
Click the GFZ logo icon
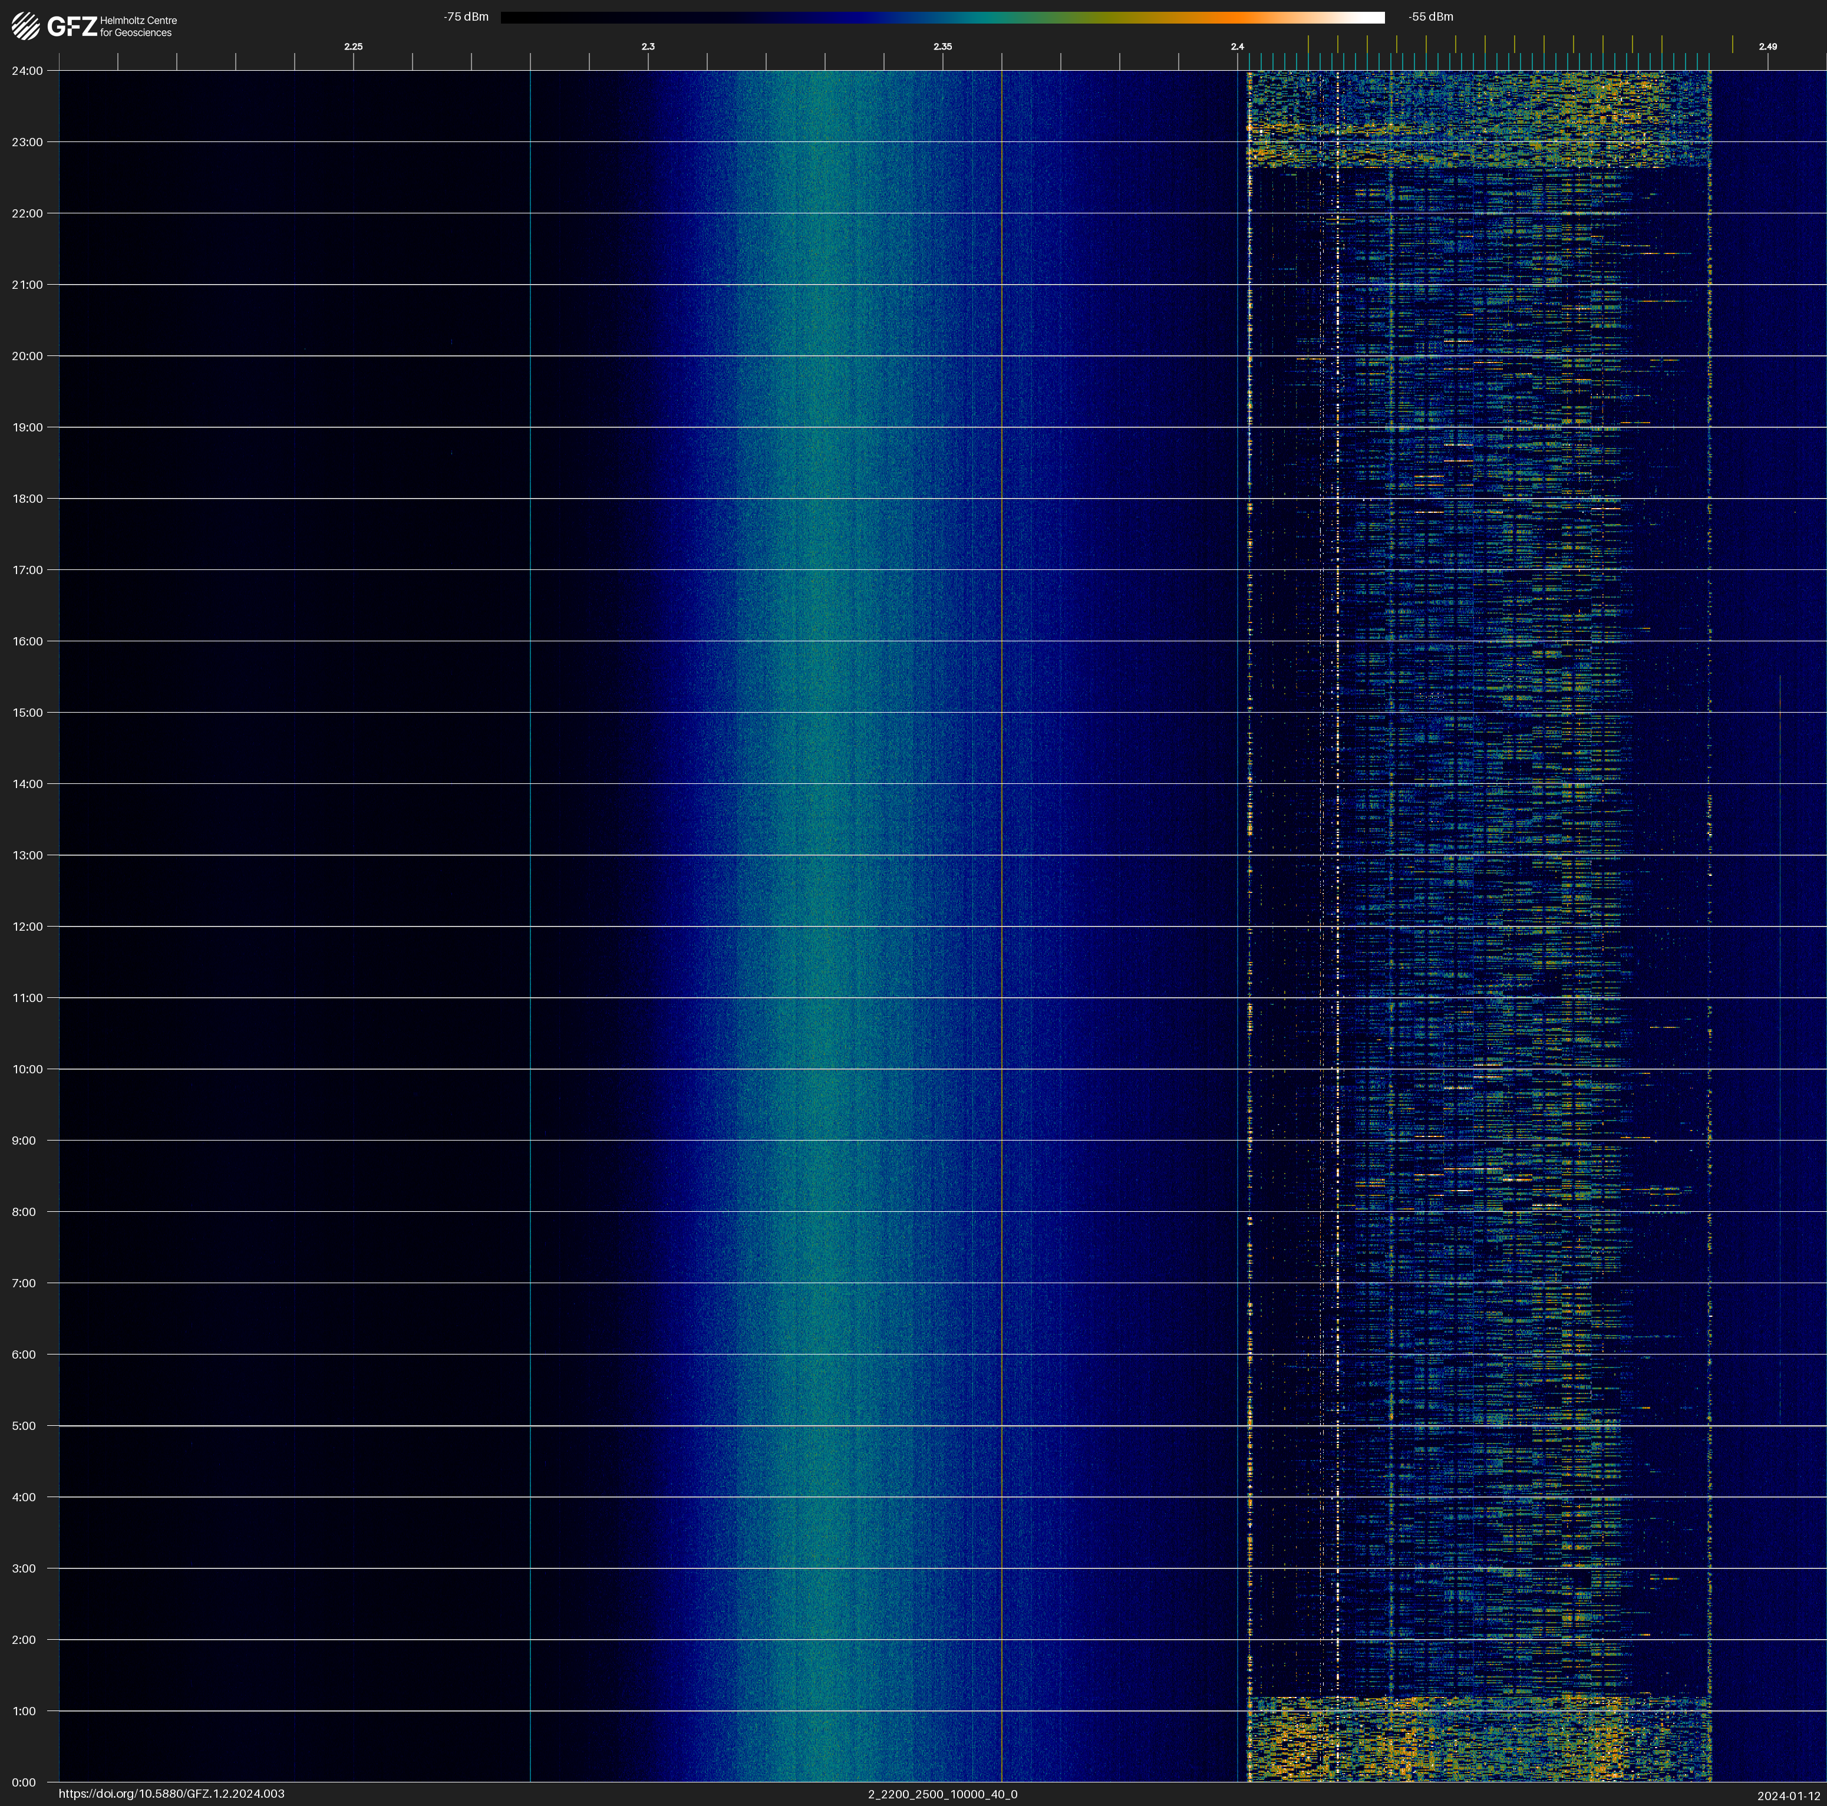pos(27,25)
